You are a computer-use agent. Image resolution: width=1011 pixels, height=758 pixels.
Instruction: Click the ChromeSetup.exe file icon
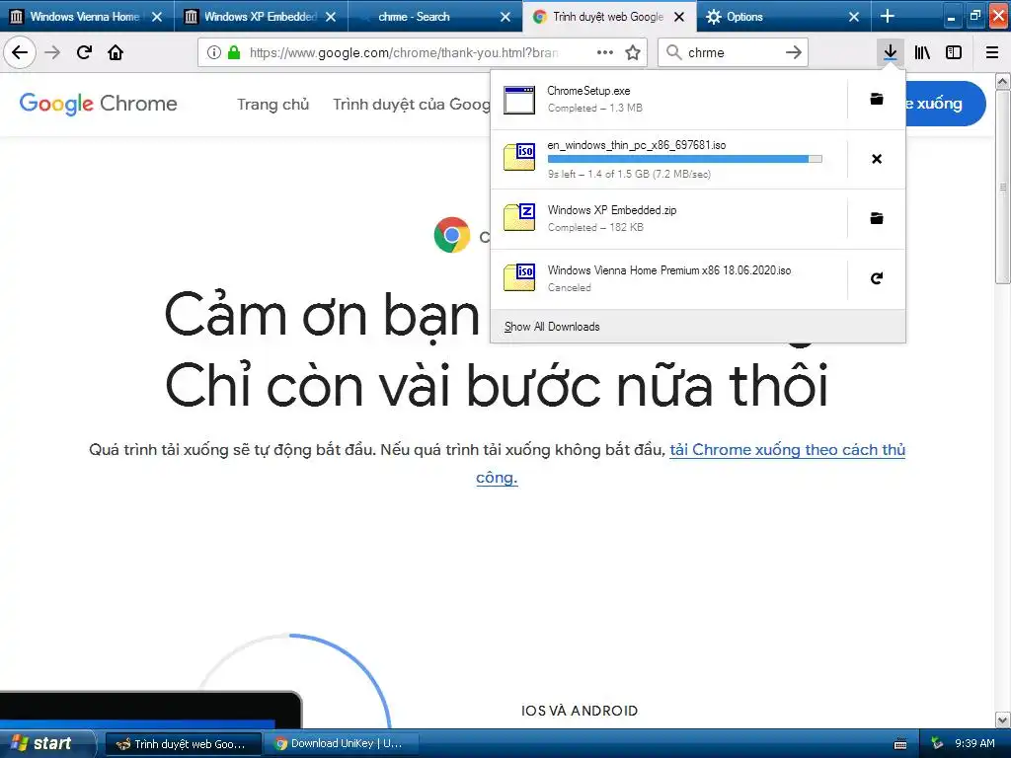[519, 100]
